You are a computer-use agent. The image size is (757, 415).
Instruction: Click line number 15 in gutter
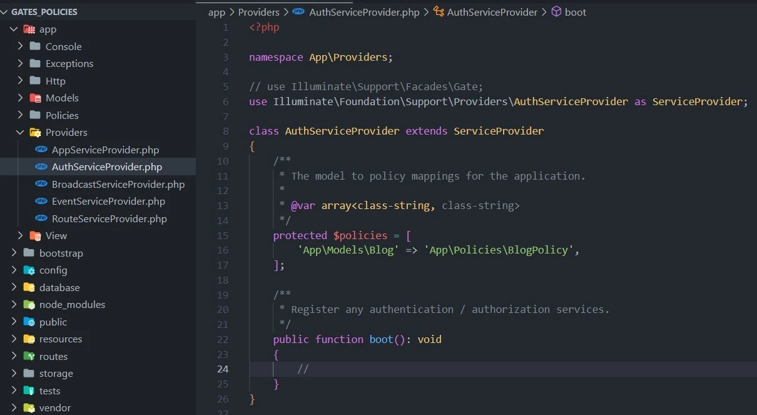[x=223, y=235]
